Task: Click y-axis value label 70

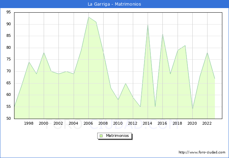Action: click(8, 71)
